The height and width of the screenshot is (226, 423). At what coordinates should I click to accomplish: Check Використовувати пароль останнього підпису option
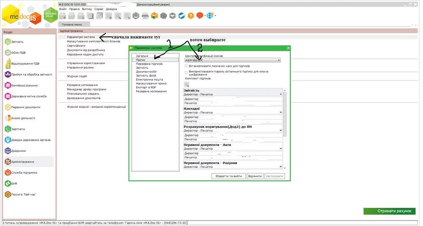click(186, 73)
